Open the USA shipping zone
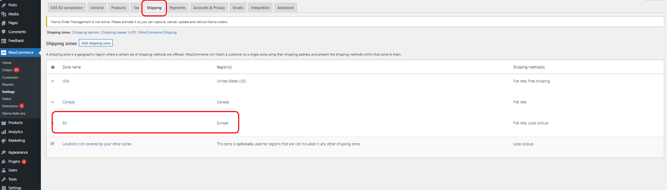Screen dimensions: 667x190 (66, 81)
